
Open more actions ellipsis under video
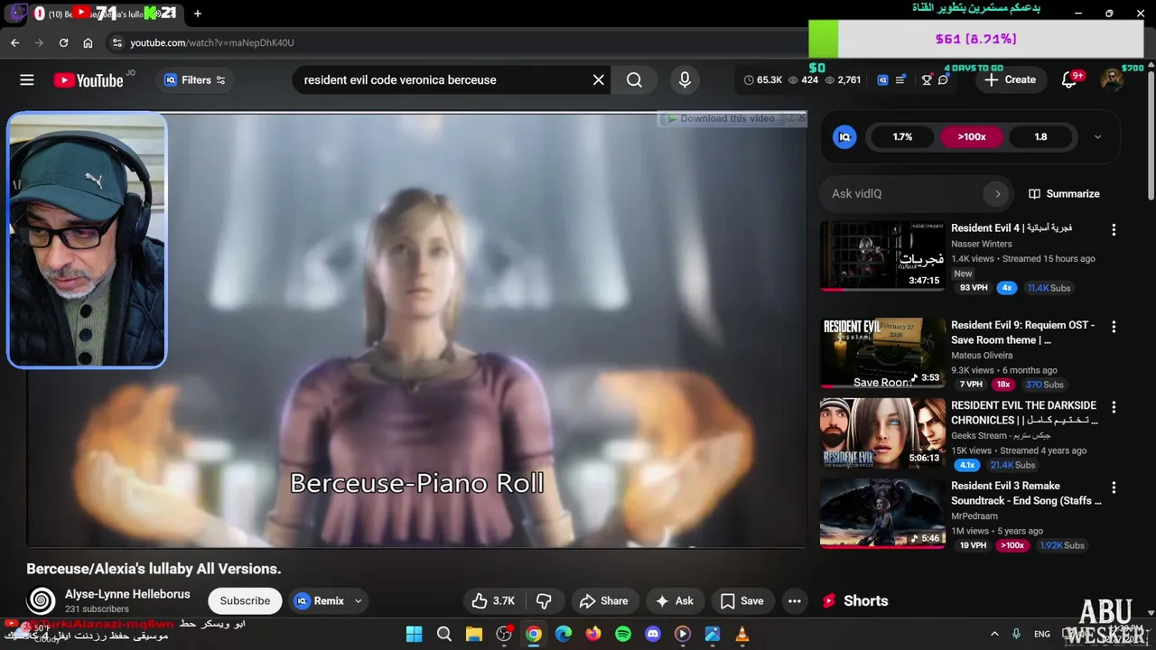coord(794,600)
